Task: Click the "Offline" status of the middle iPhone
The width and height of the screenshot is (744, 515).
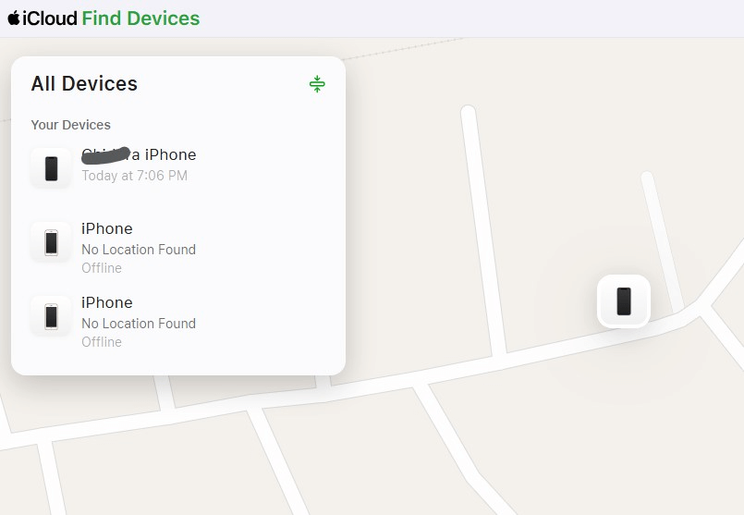Action: 102,268
